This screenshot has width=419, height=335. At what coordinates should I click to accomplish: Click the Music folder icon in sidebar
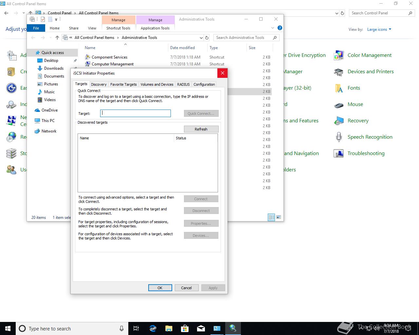[40, 92]
